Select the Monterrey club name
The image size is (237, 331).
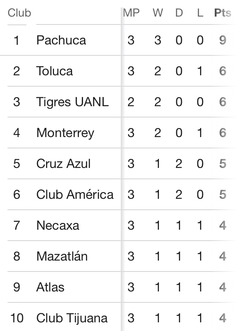click(x=65, y=133)
